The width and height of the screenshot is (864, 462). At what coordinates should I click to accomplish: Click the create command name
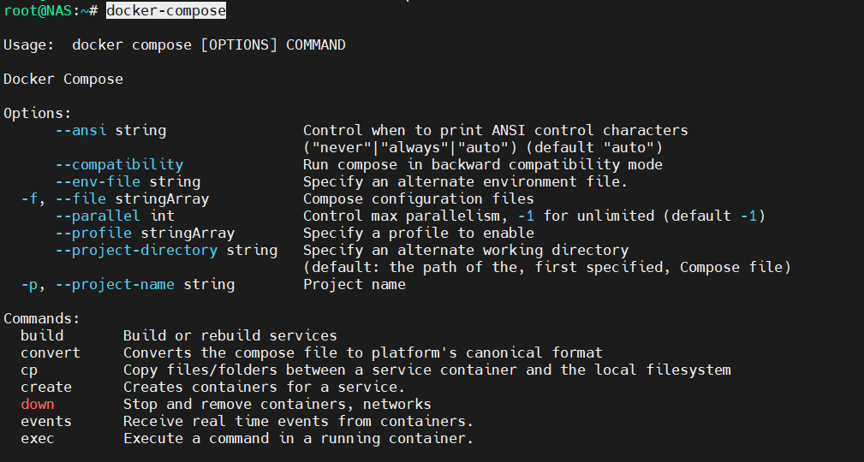[x=46, y=387]
